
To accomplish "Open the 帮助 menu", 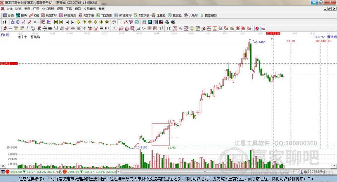I will 101,9.
